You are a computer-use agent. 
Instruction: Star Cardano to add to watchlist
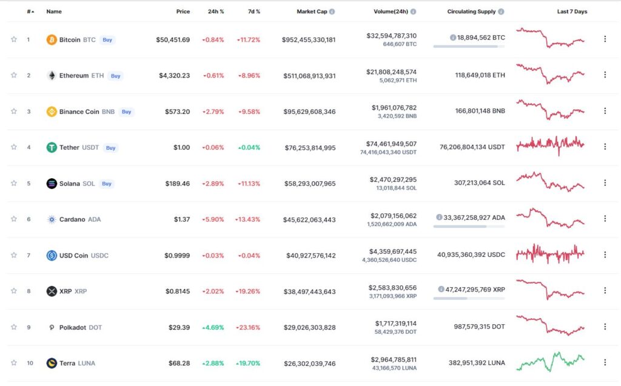tap(14, 219)
